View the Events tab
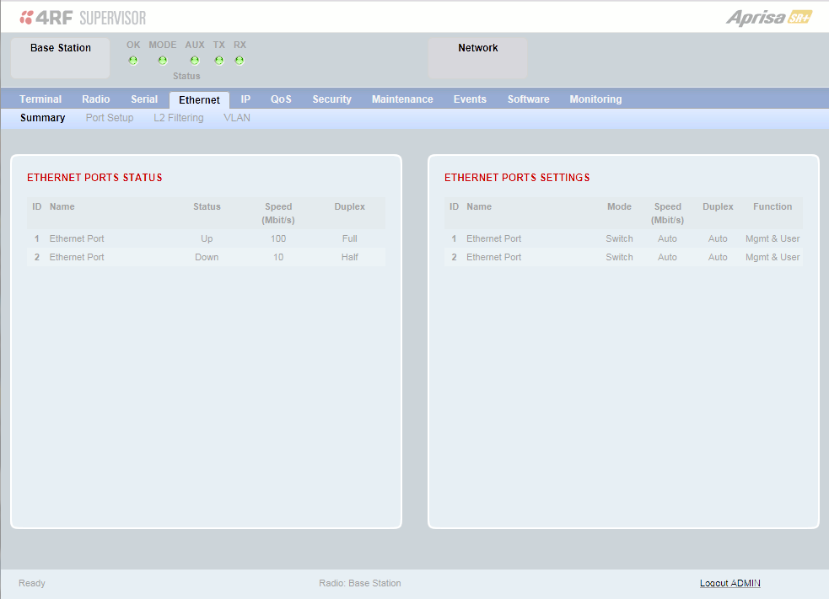 point(470,99)
